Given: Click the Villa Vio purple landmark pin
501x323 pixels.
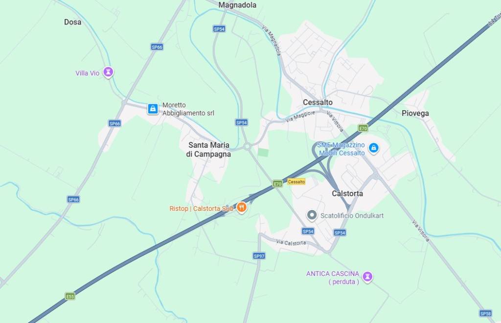Looking at the screenshot, I should click(108, 72).
